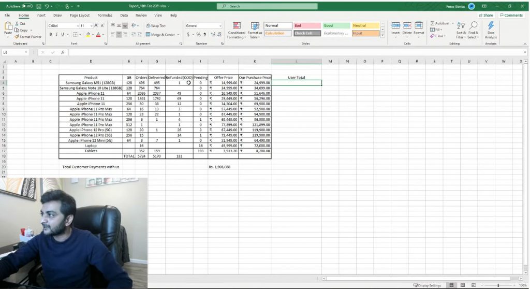This screenshot has width=530, height=289.
Task: Expand the General number format dropdown
Action: tap(220, 26)
